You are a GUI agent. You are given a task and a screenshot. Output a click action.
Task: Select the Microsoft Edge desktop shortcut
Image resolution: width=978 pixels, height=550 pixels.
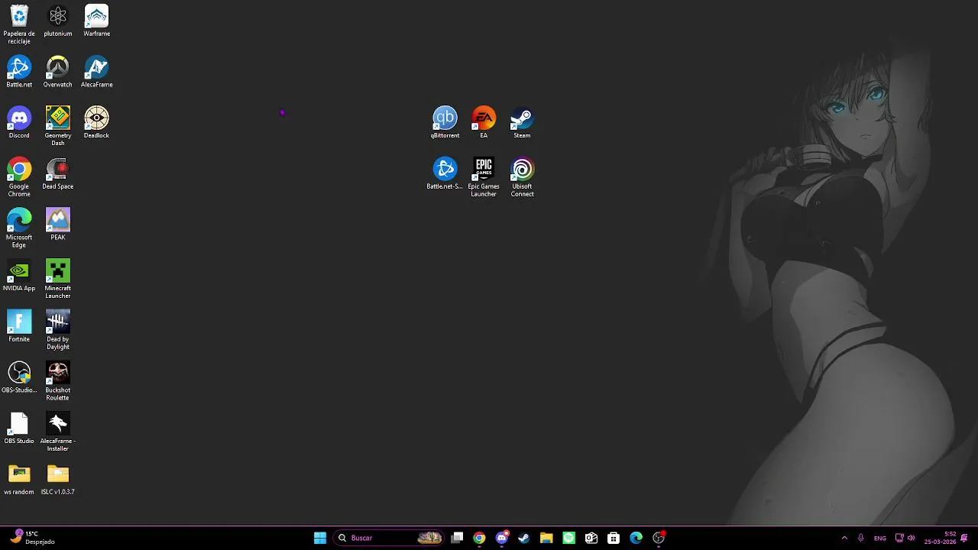[x=19, y=228]
